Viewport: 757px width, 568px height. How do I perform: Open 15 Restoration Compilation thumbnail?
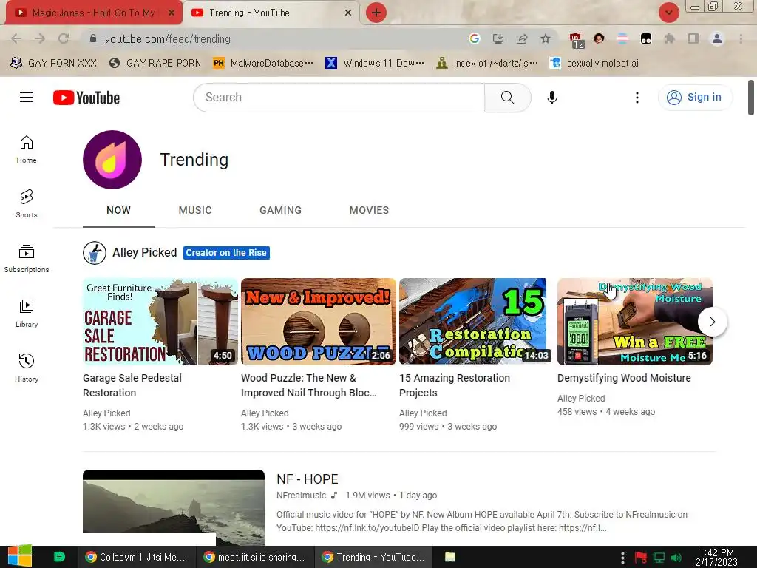click(475, 322)
